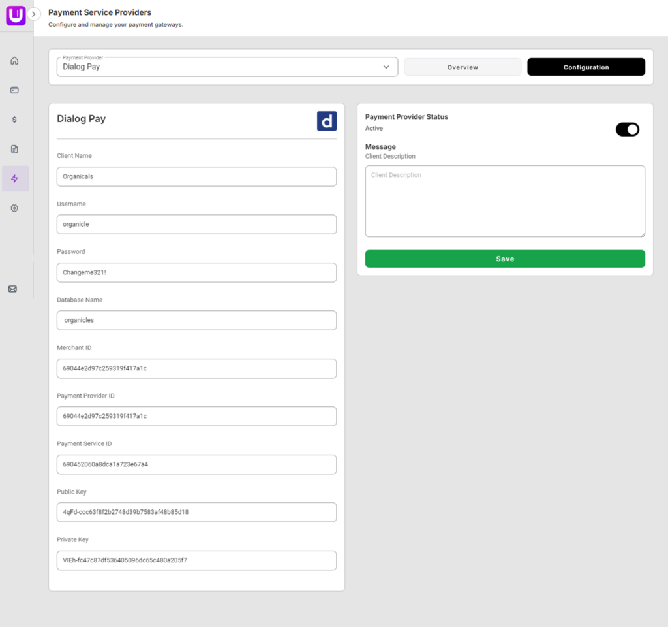Expand the sidebar with chevron button
The height and width of the screenshot is (627, 668).
35,14
